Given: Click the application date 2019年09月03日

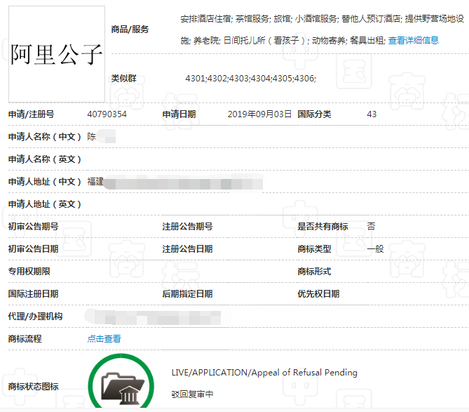Looking at the screenshot, I should tap(259, 114).
